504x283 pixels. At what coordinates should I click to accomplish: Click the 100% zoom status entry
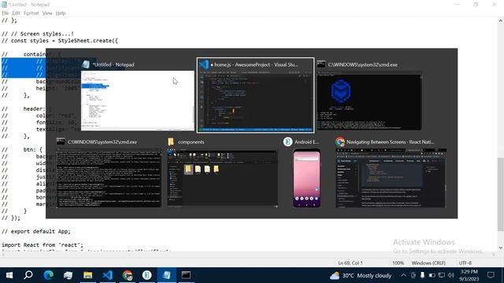click(x=398, y=263)
